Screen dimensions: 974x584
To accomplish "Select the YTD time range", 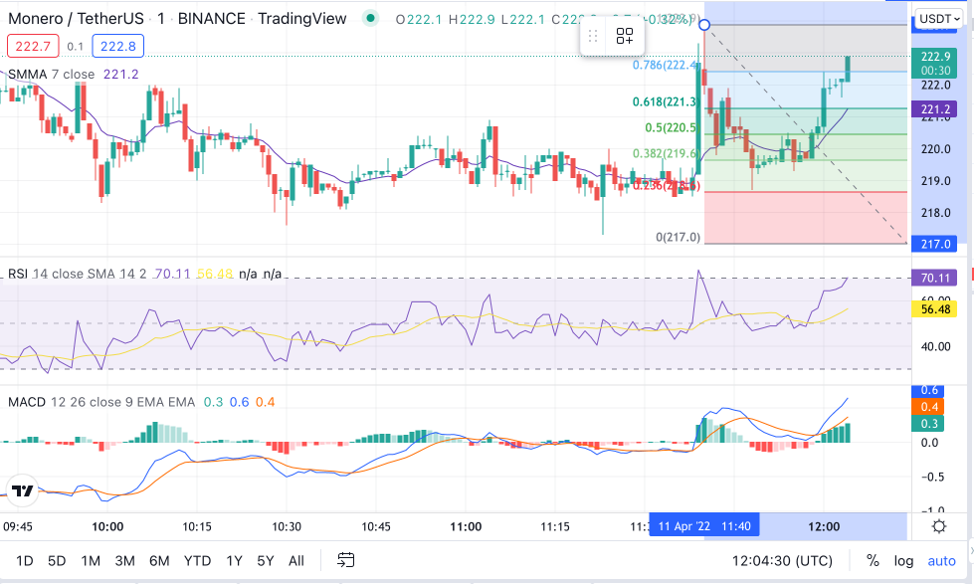I will point(198,561).
